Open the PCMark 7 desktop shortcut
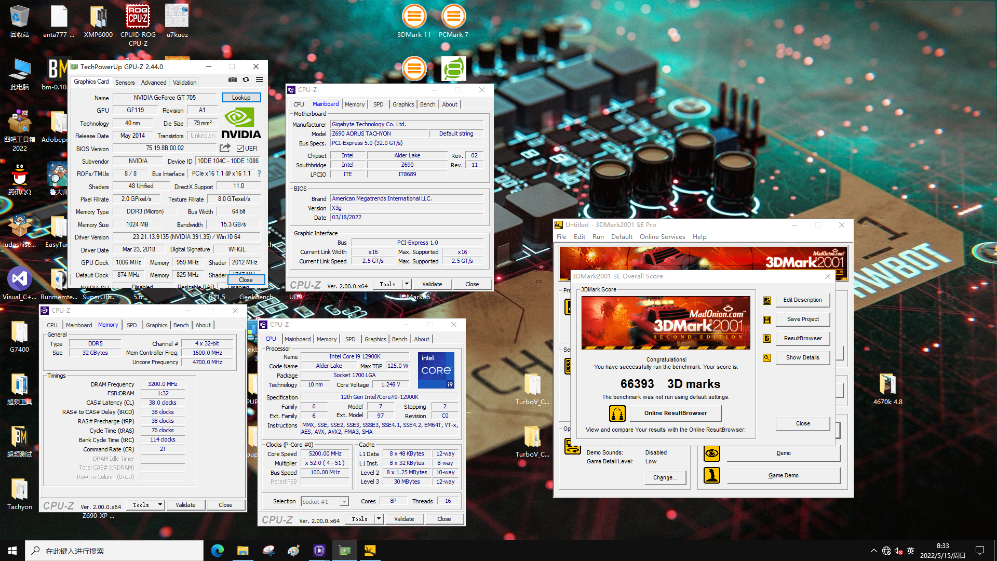The width and height of the screenshot is (997, 561). tap(453, 21)
